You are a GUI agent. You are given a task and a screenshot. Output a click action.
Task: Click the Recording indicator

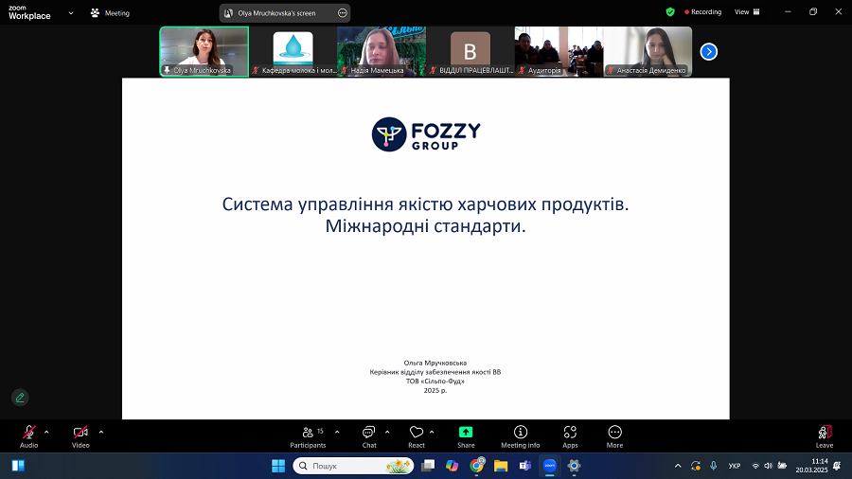[703, 12]
